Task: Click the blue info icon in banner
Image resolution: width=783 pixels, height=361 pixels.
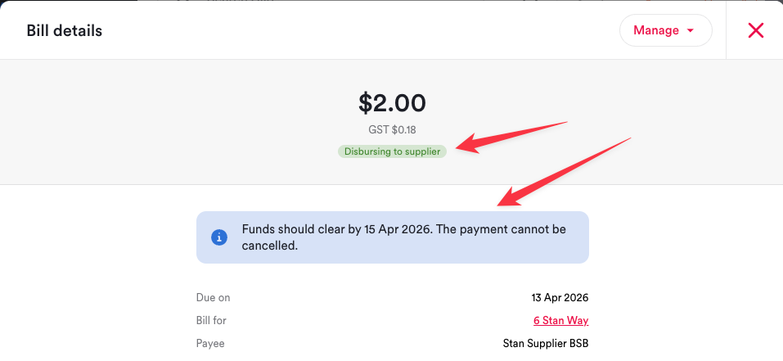Action: pyautogui.click(x=218, y=237)
